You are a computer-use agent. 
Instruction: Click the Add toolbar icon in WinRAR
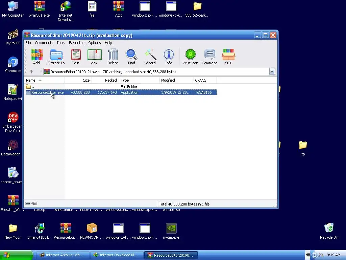coord(36,57)
